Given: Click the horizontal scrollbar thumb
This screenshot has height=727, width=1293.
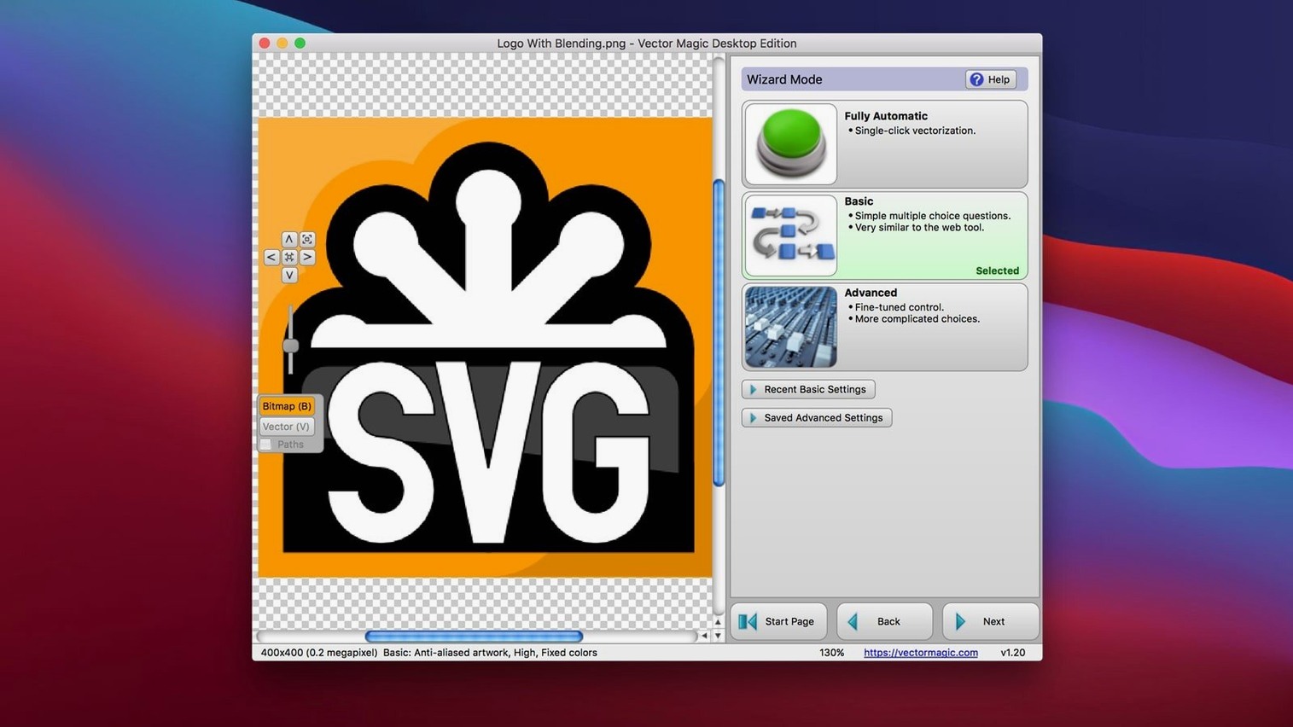Looking at the screenshot, I should [474, 637].
